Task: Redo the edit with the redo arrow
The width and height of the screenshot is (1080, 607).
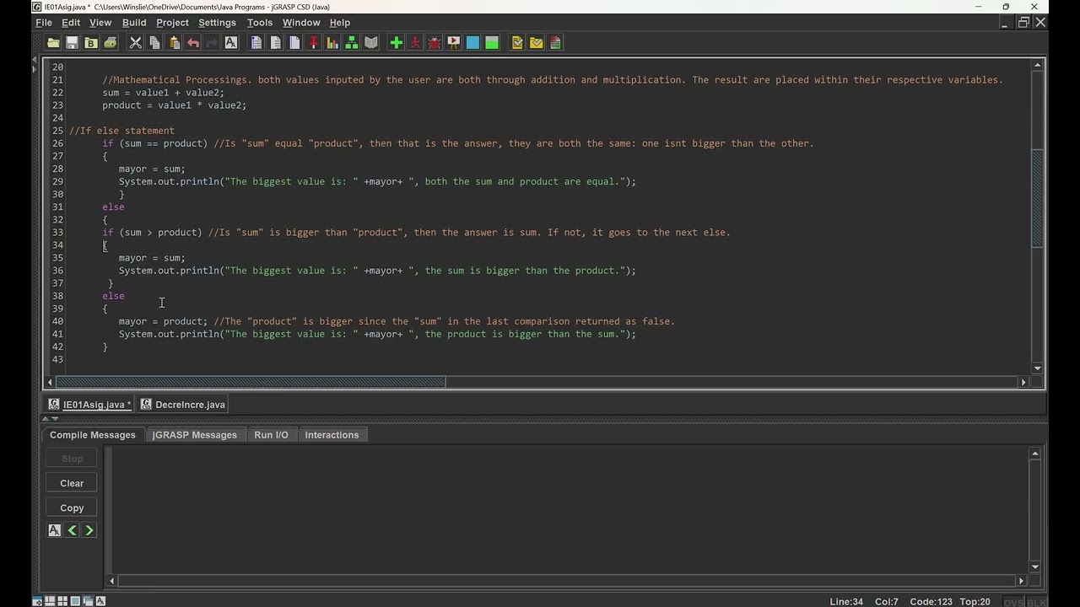Action: [x=212, y=43]
